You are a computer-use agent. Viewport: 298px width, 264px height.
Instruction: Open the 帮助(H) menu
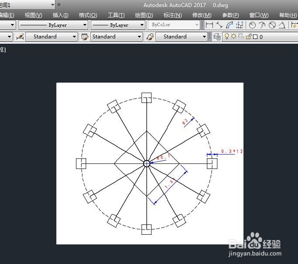pos(288,15)
